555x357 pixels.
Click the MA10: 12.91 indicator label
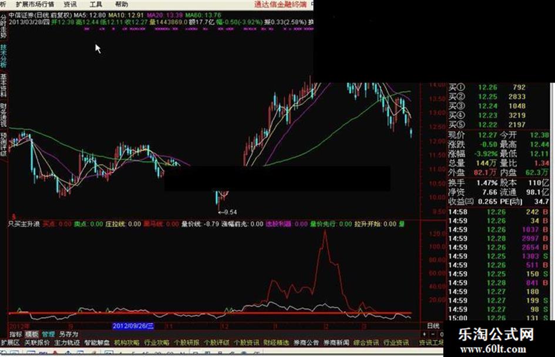[x=126, y=15]
